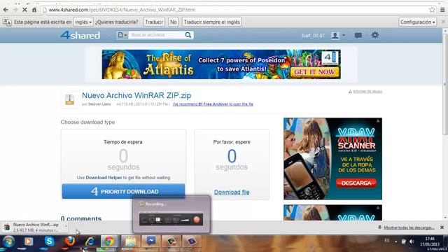Click the Choose download type label

pos(87,122)
